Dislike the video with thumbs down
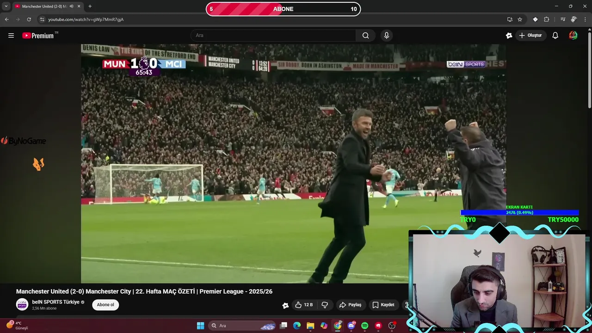This screenshot has width=592, height=333. [325, 305]
